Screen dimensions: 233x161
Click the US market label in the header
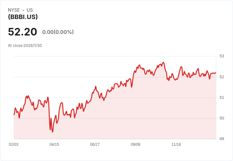pos(30,10)
